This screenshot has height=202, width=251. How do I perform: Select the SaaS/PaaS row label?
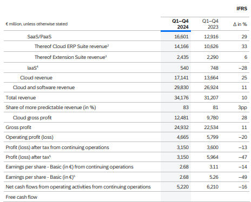[39, 37]
